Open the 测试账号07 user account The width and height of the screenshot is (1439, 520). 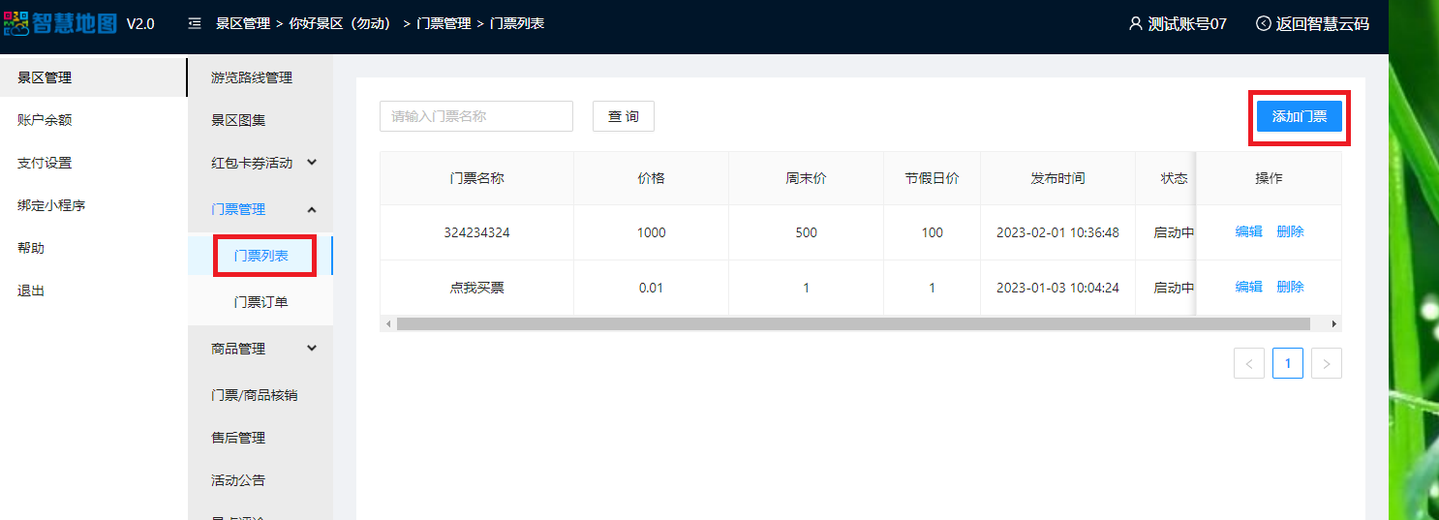click(x=1178, y=24)
